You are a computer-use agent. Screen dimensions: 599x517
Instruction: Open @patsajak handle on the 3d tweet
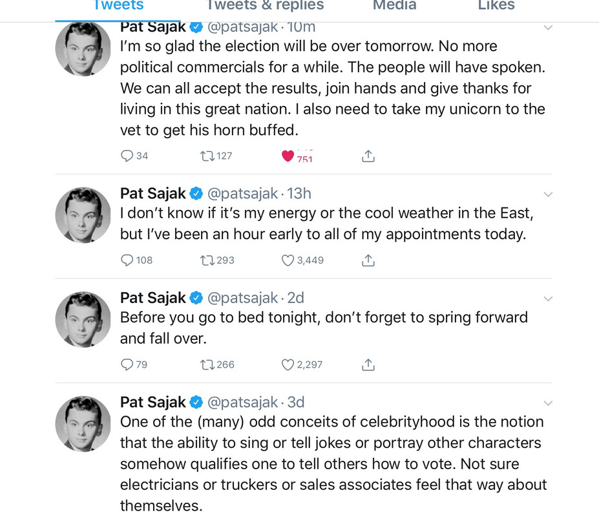[242, 403]
